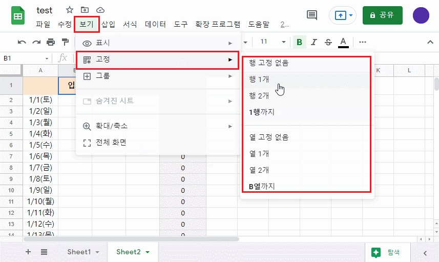
Task: Choose 1행까지 freeze option
Action: (306, 112)
